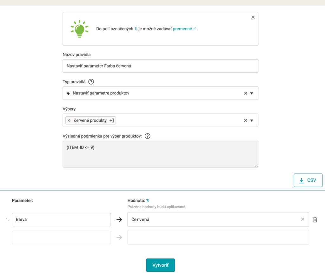Screen dimensions: 325x273
Task: Click the empty second parameter field
Action: point(61,237)
